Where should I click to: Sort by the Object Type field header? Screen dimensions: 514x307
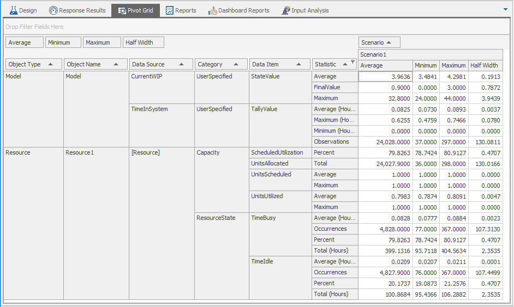coord(34,64)
